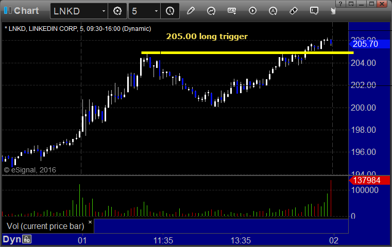Click the lock icon beside Dyn

click(x=27, y=239)
